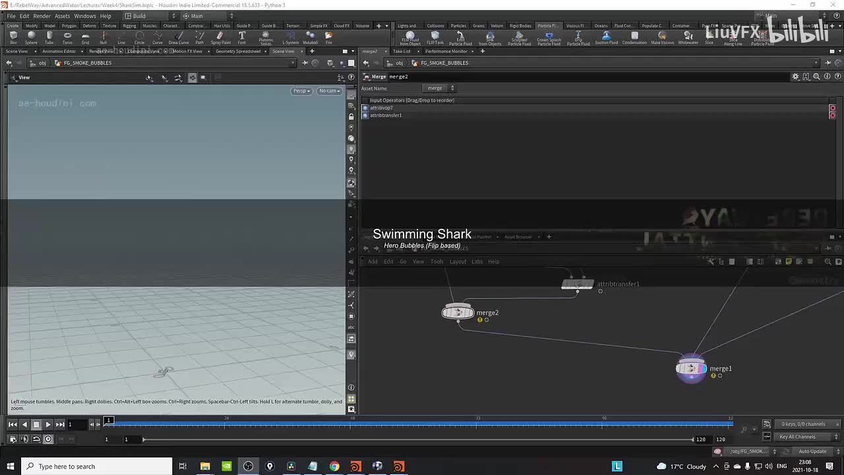
Task: Click the merge1 node in network
Action: [x=691, y=369]
